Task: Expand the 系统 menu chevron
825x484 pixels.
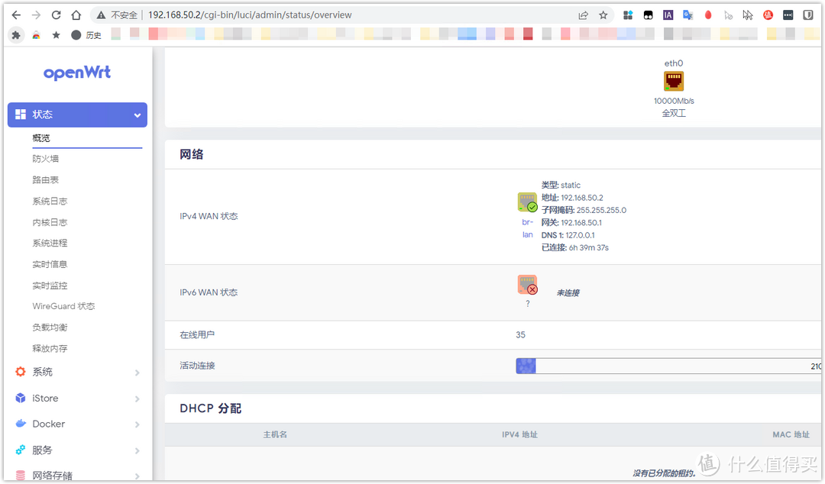Action: click(x=137, y=373)
